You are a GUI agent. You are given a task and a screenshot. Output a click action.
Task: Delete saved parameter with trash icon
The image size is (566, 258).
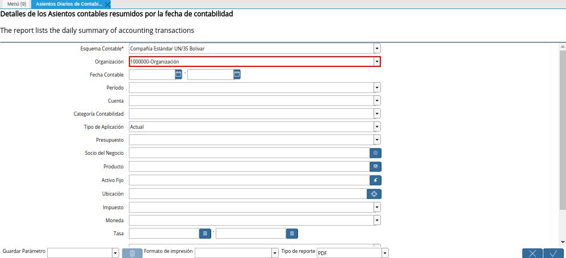pyautogui.click(x=132, y=253)
